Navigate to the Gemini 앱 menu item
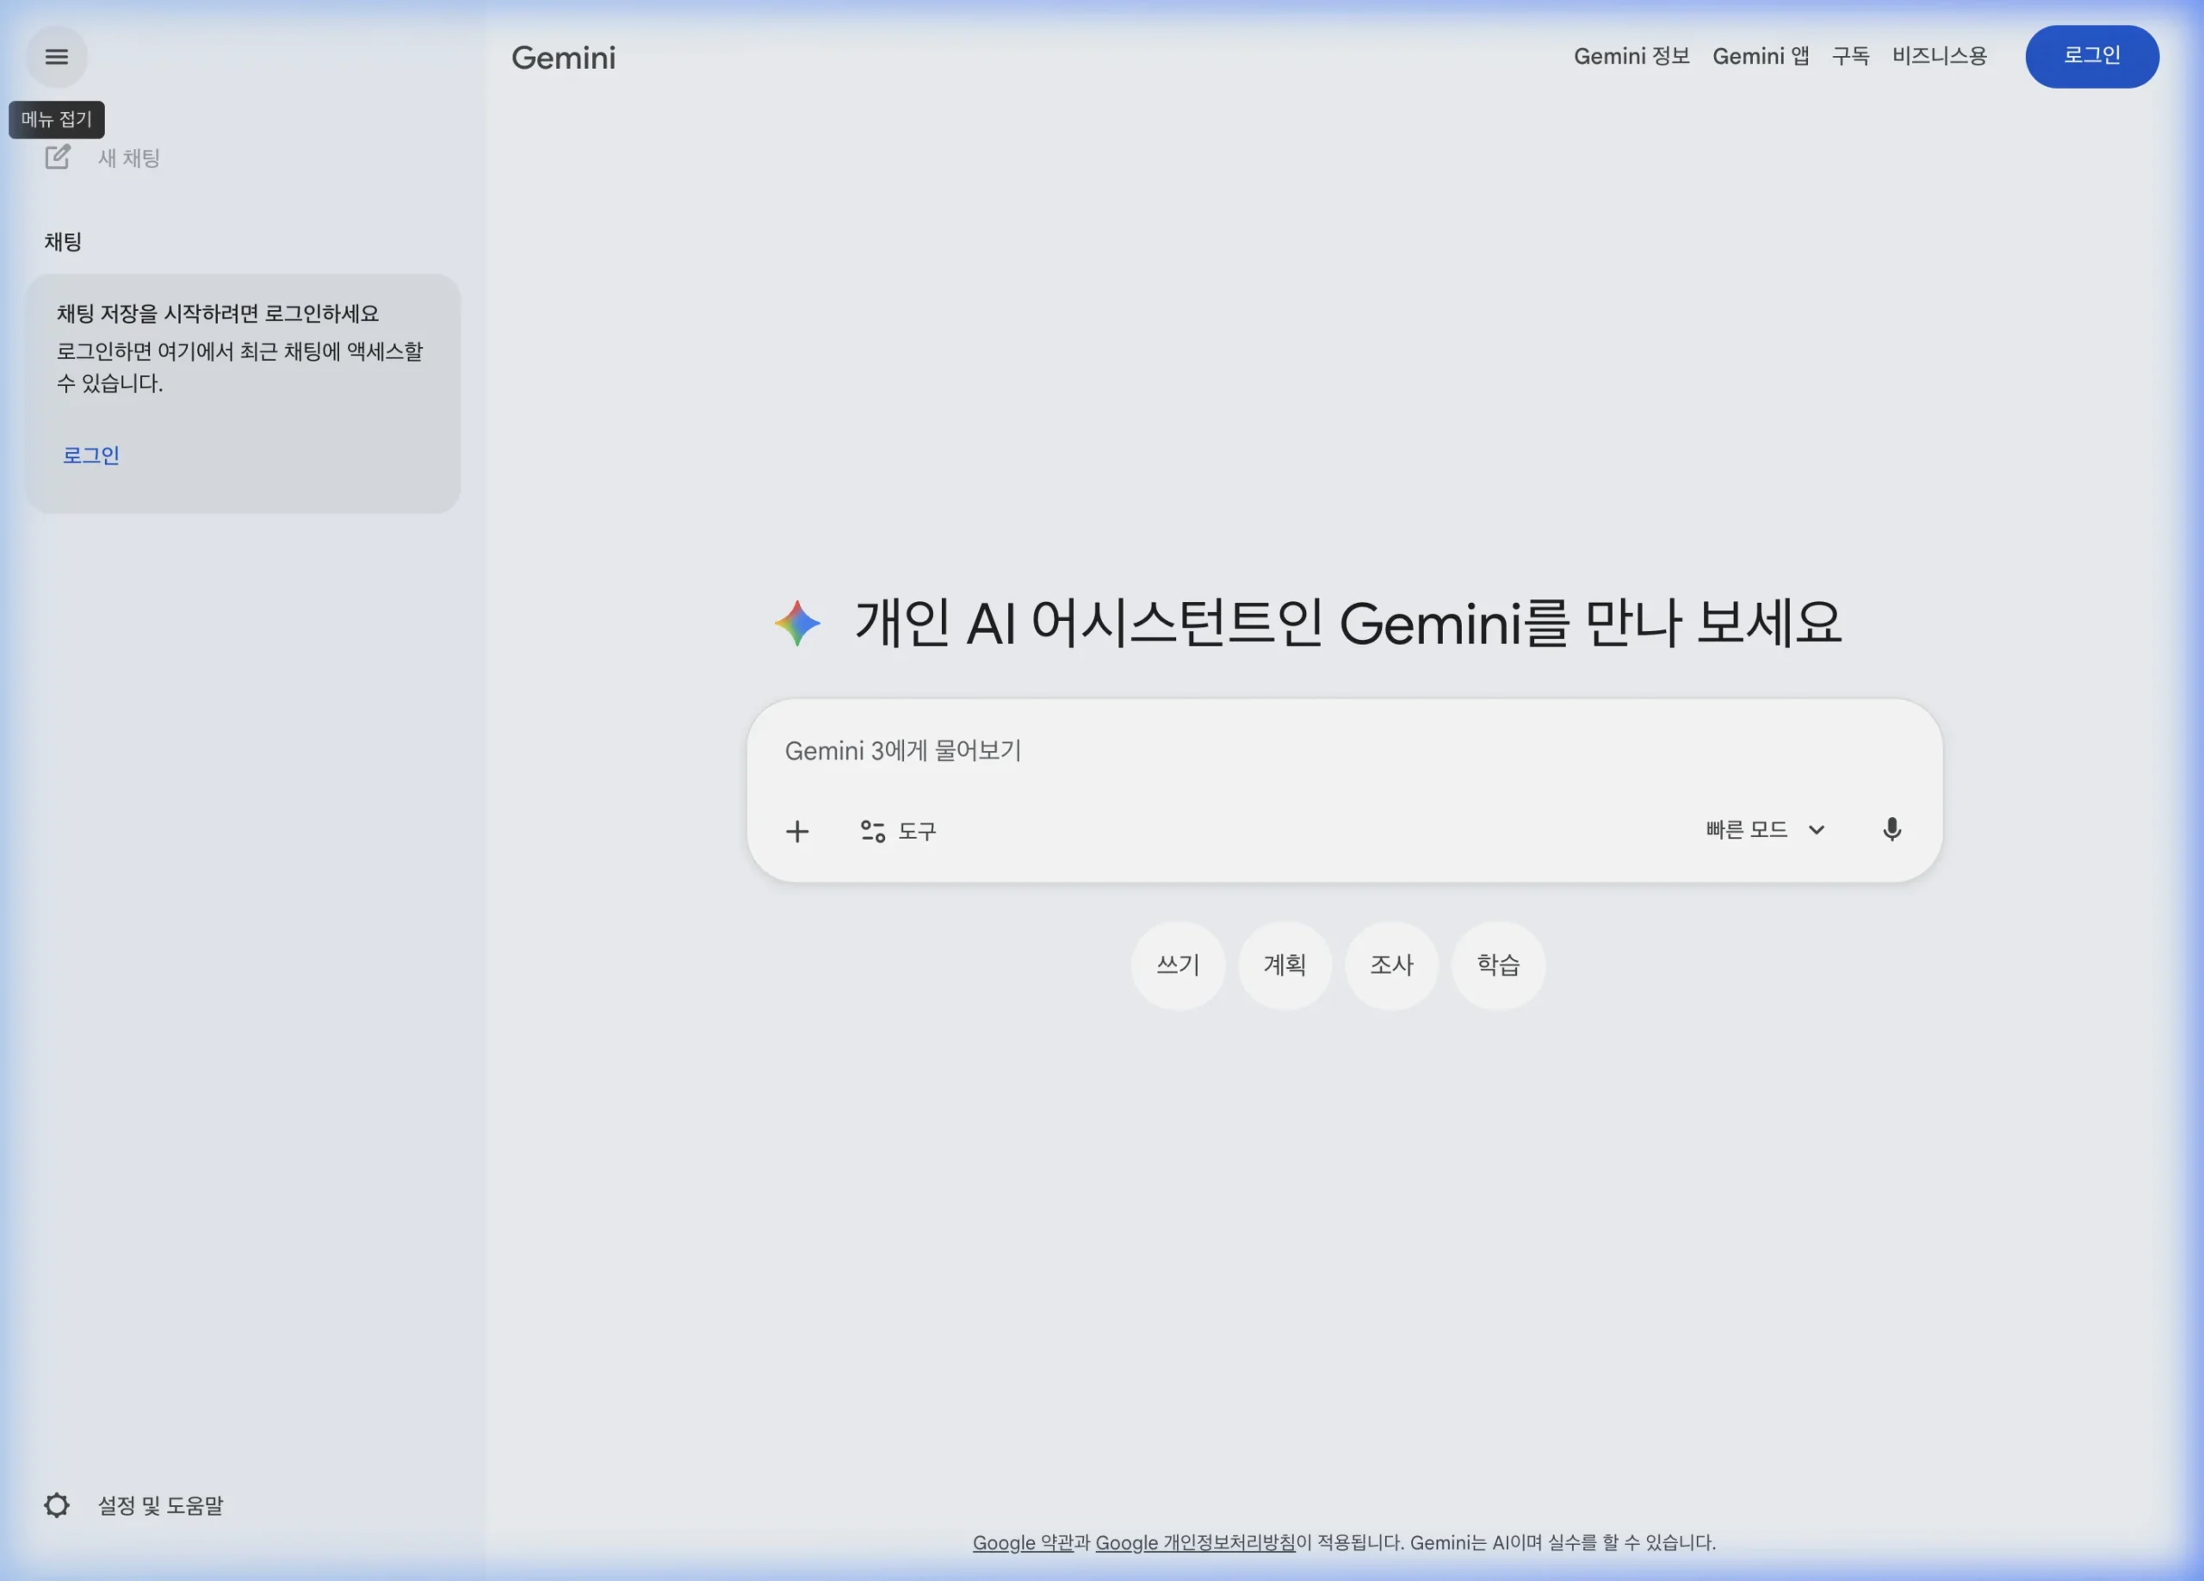The width and height of the screenshot is (2204, 1581). click(x=1761, y=55)
